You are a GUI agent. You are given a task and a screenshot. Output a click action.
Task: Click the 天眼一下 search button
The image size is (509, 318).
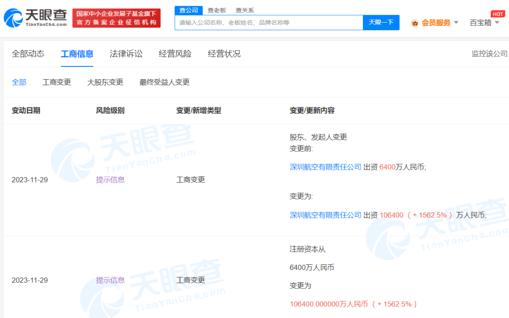(x=381, y=23)
